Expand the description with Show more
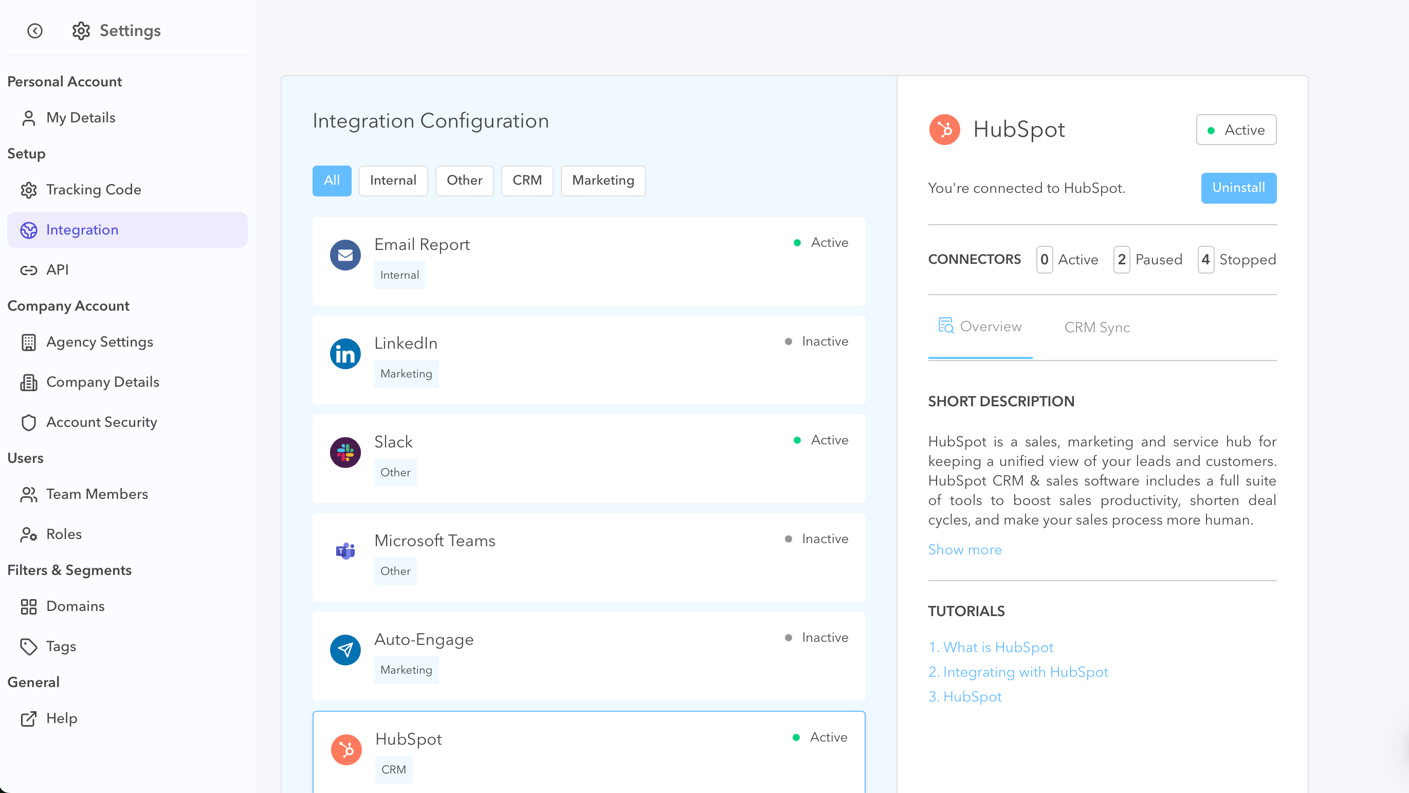This screenshot has width=1409, height=793. tap(965, 549)
